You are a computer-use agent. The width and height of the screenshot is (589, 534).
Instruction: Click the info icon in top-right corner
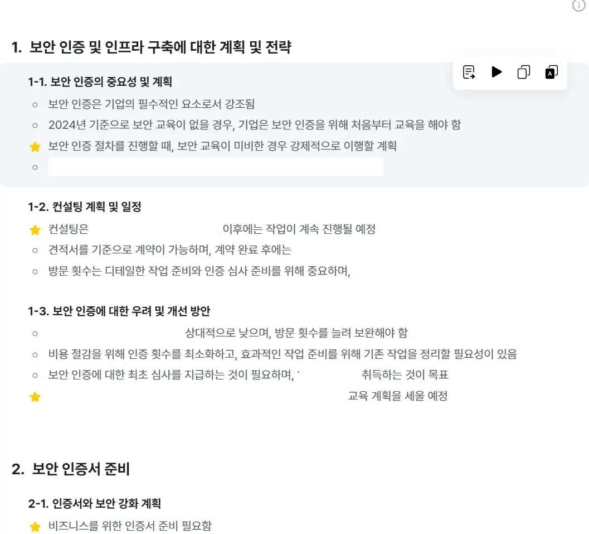coord(579,6)
